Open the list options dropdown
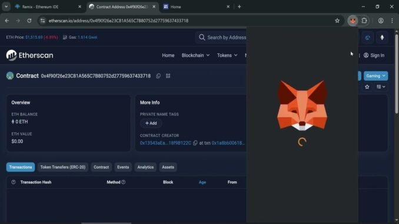The height and width of the screenshot is (224, 399). [x=381, y=87]
